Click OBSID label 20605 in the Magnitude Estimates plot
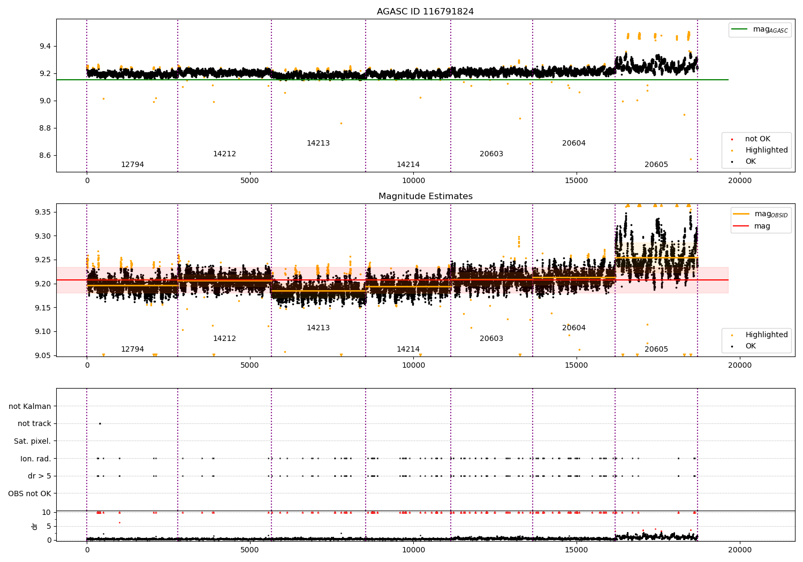The image size is (803, 562). click(x=656, y=350)
